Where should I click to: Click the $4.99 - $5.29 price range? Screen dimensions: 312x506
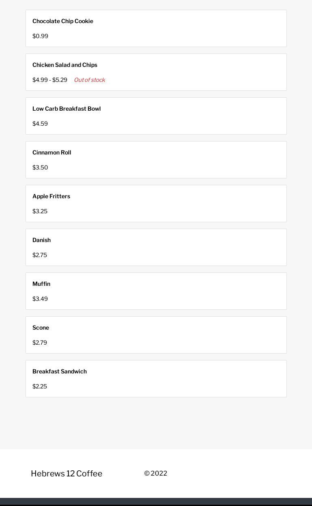tap(50, 80)
